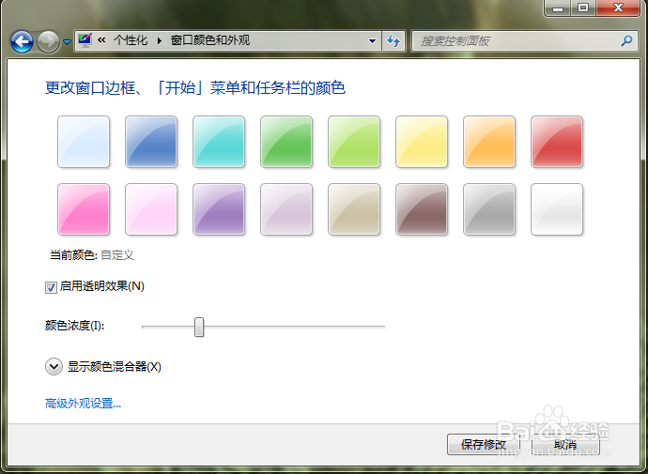
Task: Choose the slate gray swatch
Action: tap(489, 209)
